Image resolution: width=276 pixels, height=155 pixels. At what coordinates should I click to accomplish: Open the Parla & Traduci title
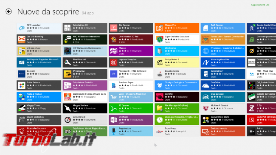(x=34, y=94)
